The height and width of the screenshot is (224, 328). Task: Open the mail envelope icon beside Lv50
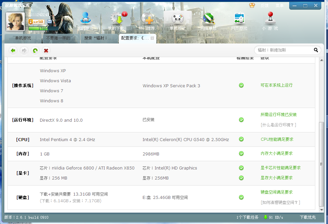[50, 21]
